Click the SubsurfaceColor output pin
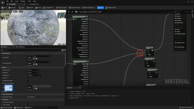 pos(87,44)
